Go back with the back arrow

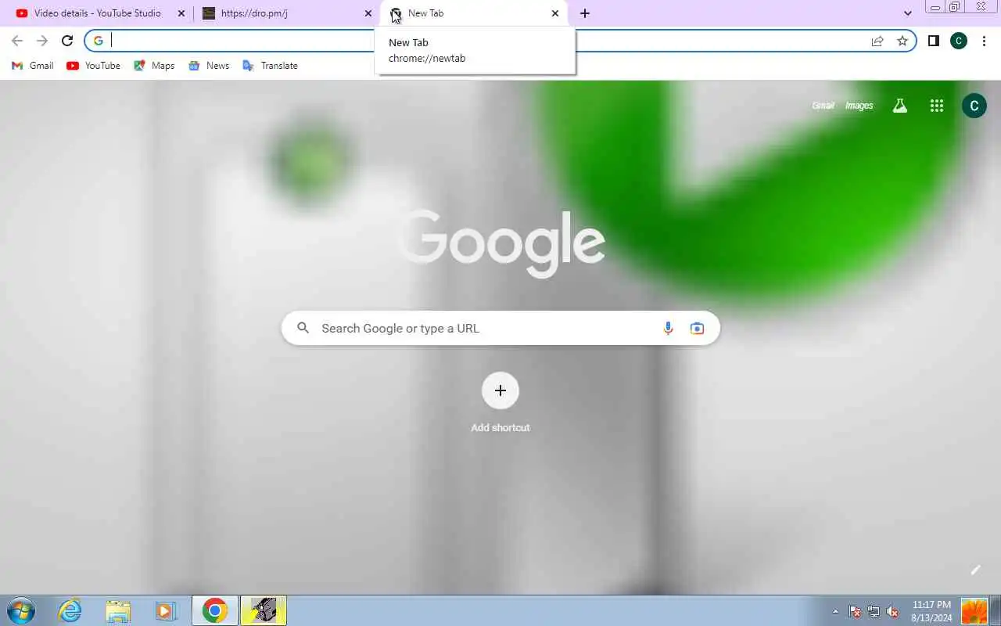tap(17, 41)
